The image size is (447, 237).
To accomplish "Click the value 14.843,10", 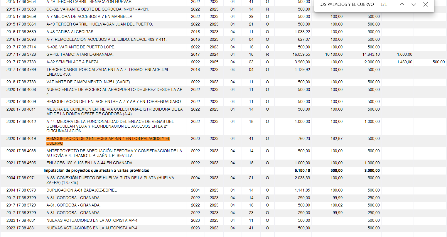I will (x=371, y=55).
